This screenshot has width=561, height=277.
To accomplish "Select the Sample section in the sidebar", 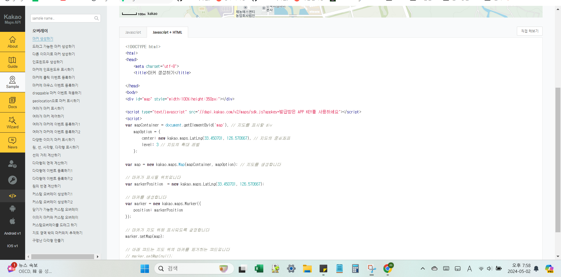I will pyautogui.click(x=13, y=82).
